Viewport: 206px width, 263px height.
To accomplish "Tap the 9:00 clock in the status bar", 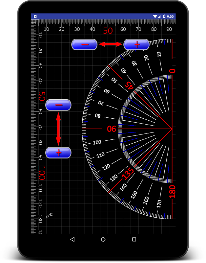I will [x=170, y=16].
